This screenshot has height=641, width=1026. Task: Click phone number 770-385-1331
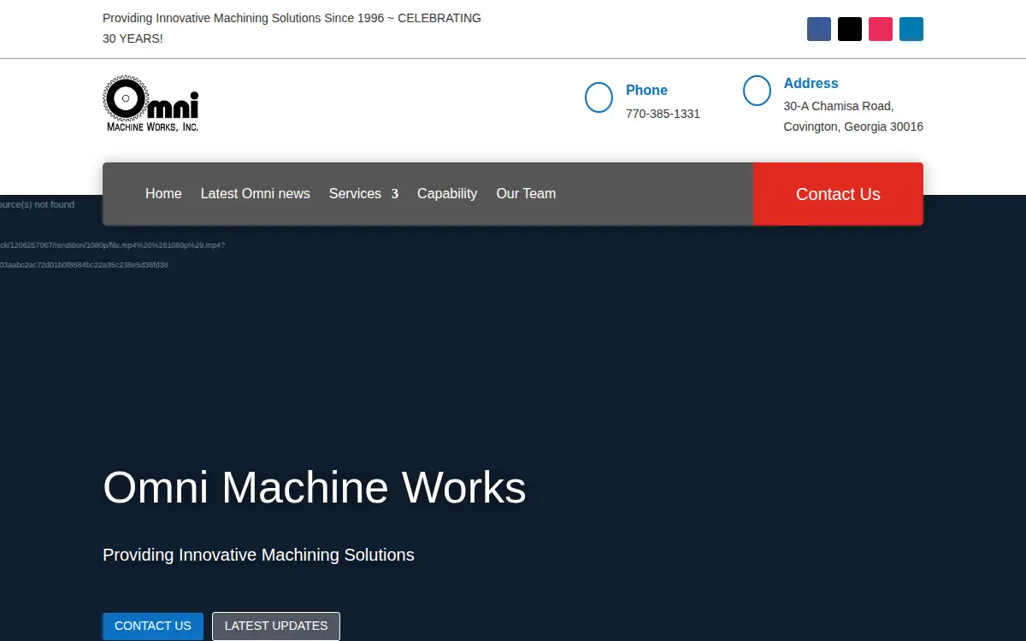[x=663, y=114]
